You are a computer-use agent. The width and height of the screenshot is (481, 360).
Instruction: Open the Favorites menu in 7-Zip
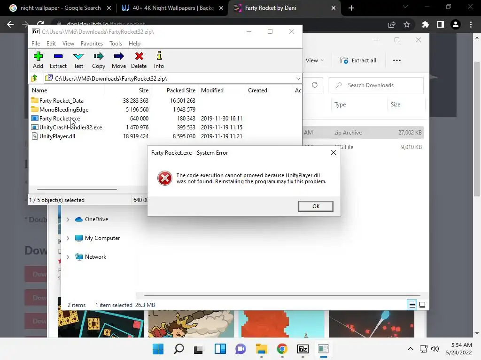(92, 44)
